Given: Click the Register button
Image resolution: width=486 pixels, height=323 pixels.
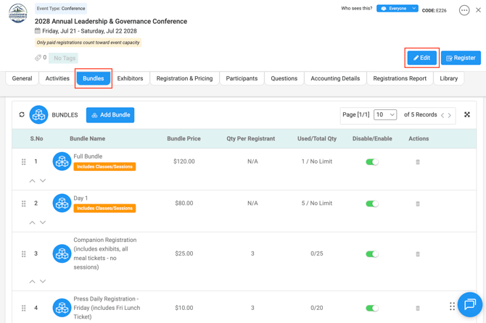Looking at the screenshot, I should (x=461, y=58).
